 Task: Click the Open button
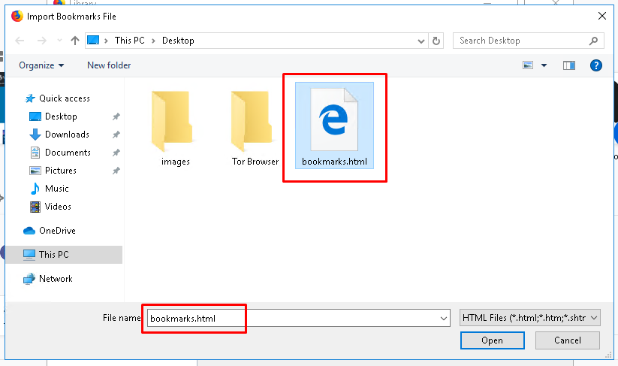point(493,340)
